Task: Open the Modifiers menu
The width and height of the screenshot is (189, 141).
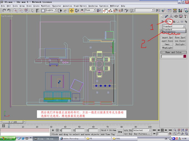Action: [x=46, y=6]
